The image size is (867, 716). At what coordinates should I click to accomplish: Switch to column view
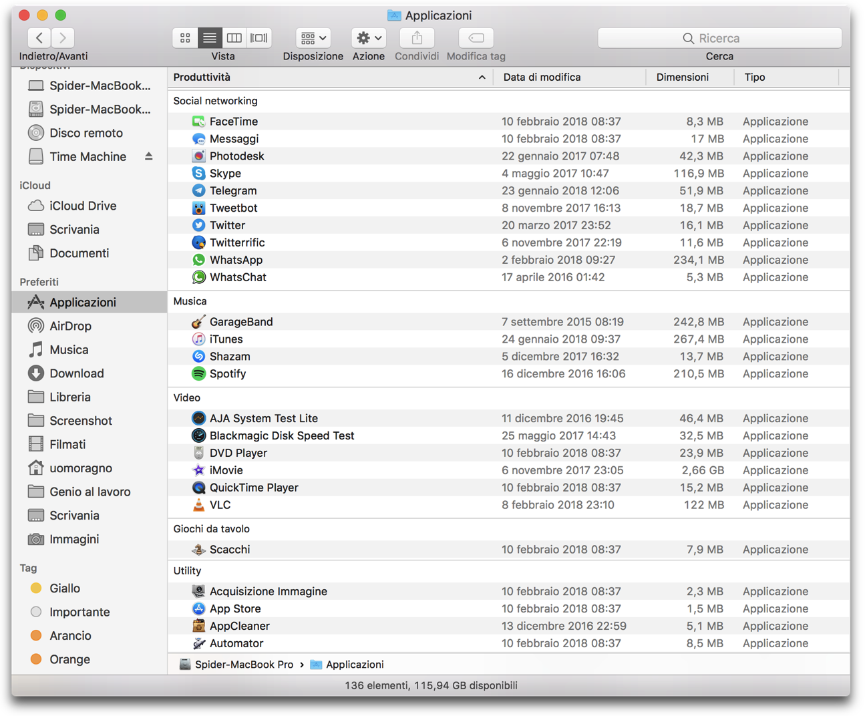click(x=234, y=38)
